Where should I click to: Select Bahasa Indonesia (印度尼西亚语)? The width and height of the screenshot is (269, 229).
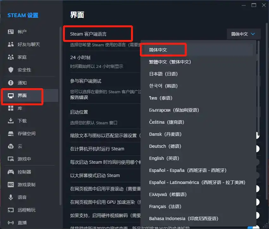[197, 218]
